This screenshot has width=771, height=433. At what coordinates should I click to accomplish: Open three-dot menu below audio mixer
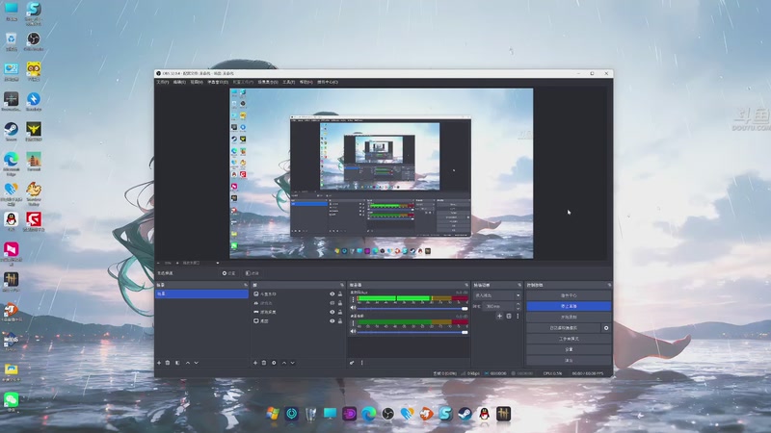362,363
